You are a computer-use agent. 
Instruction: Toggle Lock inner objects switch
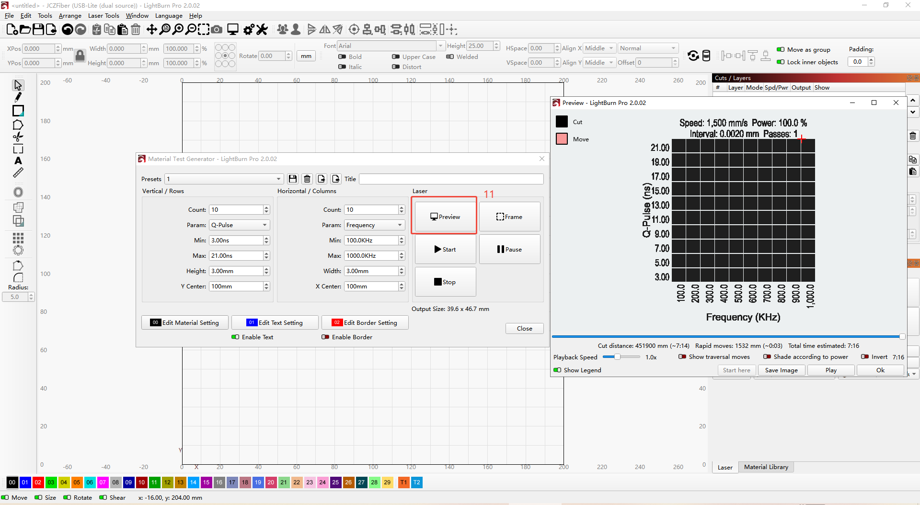click(781, 62)
